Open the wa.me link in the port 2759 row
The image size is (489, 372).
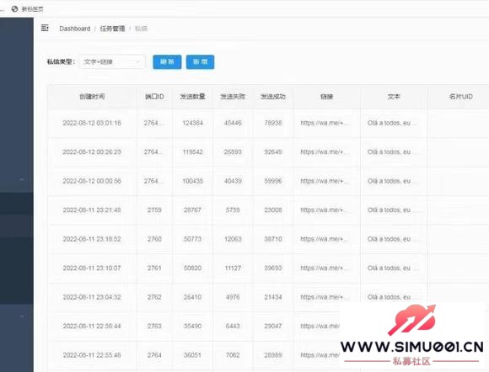[x=325, y=210]
